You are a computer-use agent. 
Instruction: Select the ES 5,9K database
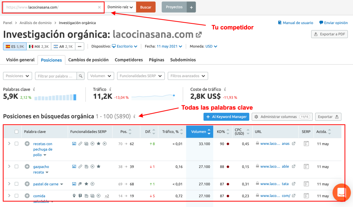[x=15, y=46]
